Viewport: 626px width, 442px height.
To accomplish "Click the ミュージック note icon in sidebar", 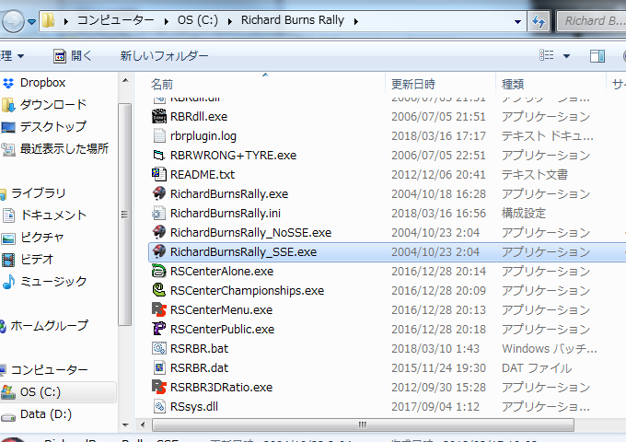I will pos(8,282).
